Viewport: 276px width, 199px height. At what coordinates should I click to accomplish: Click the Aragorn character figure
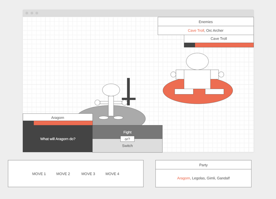111,102
